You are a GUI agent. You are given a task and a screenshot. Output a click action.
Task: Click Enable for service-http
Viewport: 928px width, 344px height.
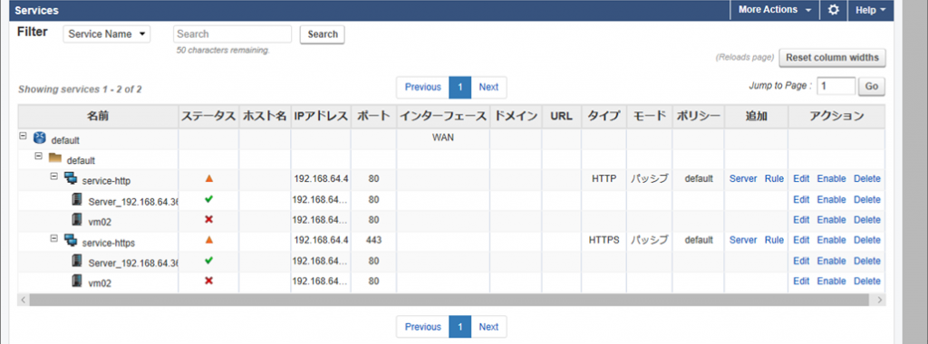pos(832,178)
